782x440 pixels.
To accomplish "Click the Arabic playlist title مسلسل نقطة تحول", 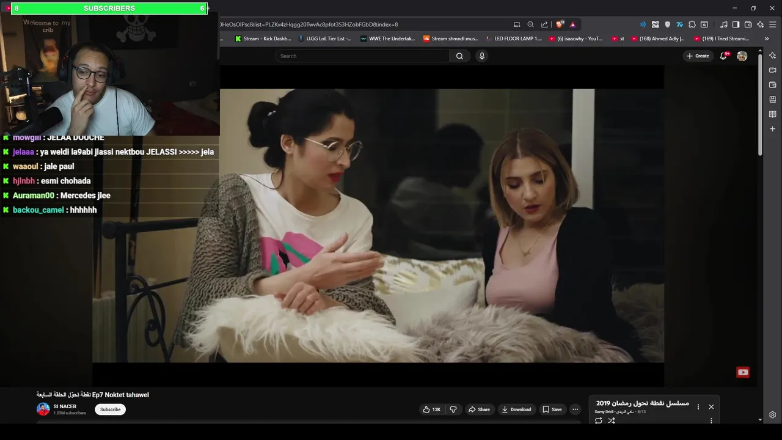I will pyautogui.click(x=643, y=403).
